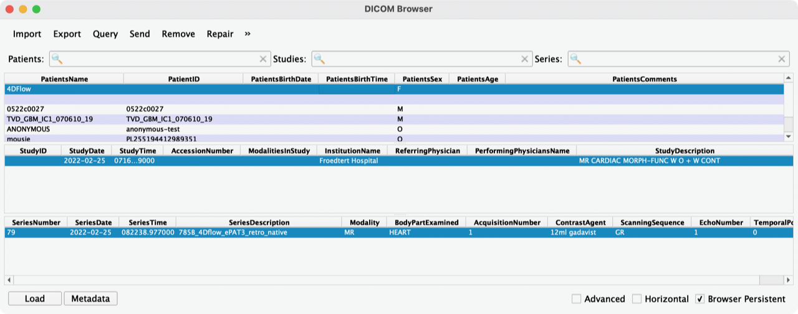The image size is (798, 314).
Task: Click Export in the toolbar
Action: click(67, 34)
